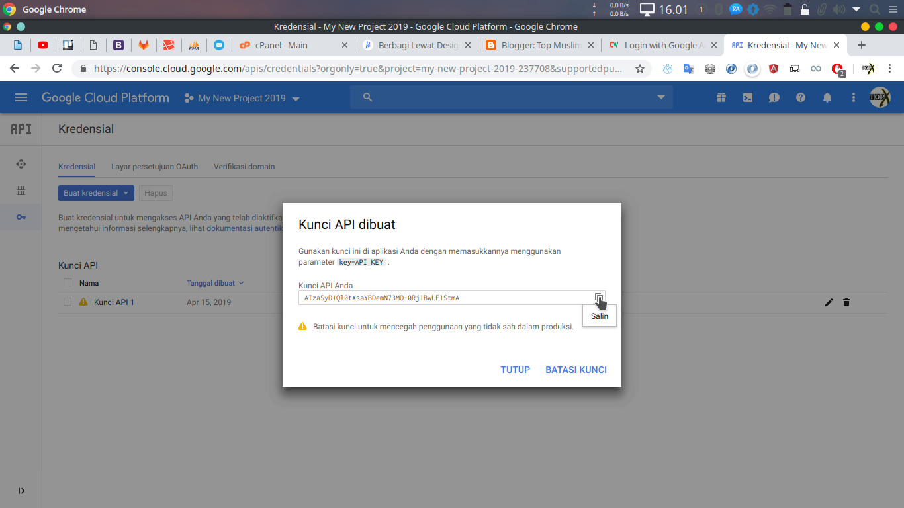Image resolution: width=904 pixels, height=508 pixels.
Task: Click the help question mark icon
Action: (x=801, y=98)
